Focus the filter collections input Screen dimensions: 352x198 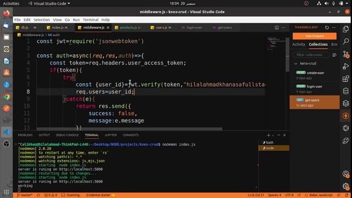click(x=311, y=55)
